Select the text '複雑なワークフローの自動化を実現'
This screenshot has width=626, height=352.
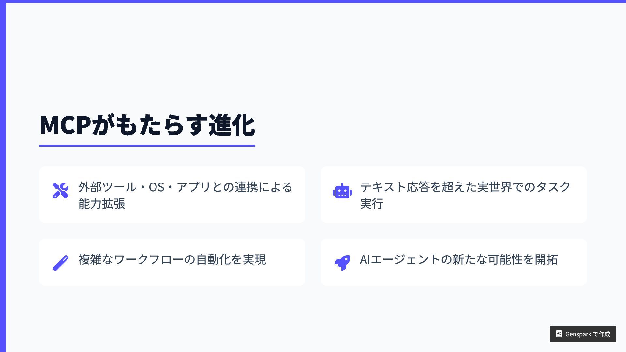pyautogui.click(x=172, y=259)
